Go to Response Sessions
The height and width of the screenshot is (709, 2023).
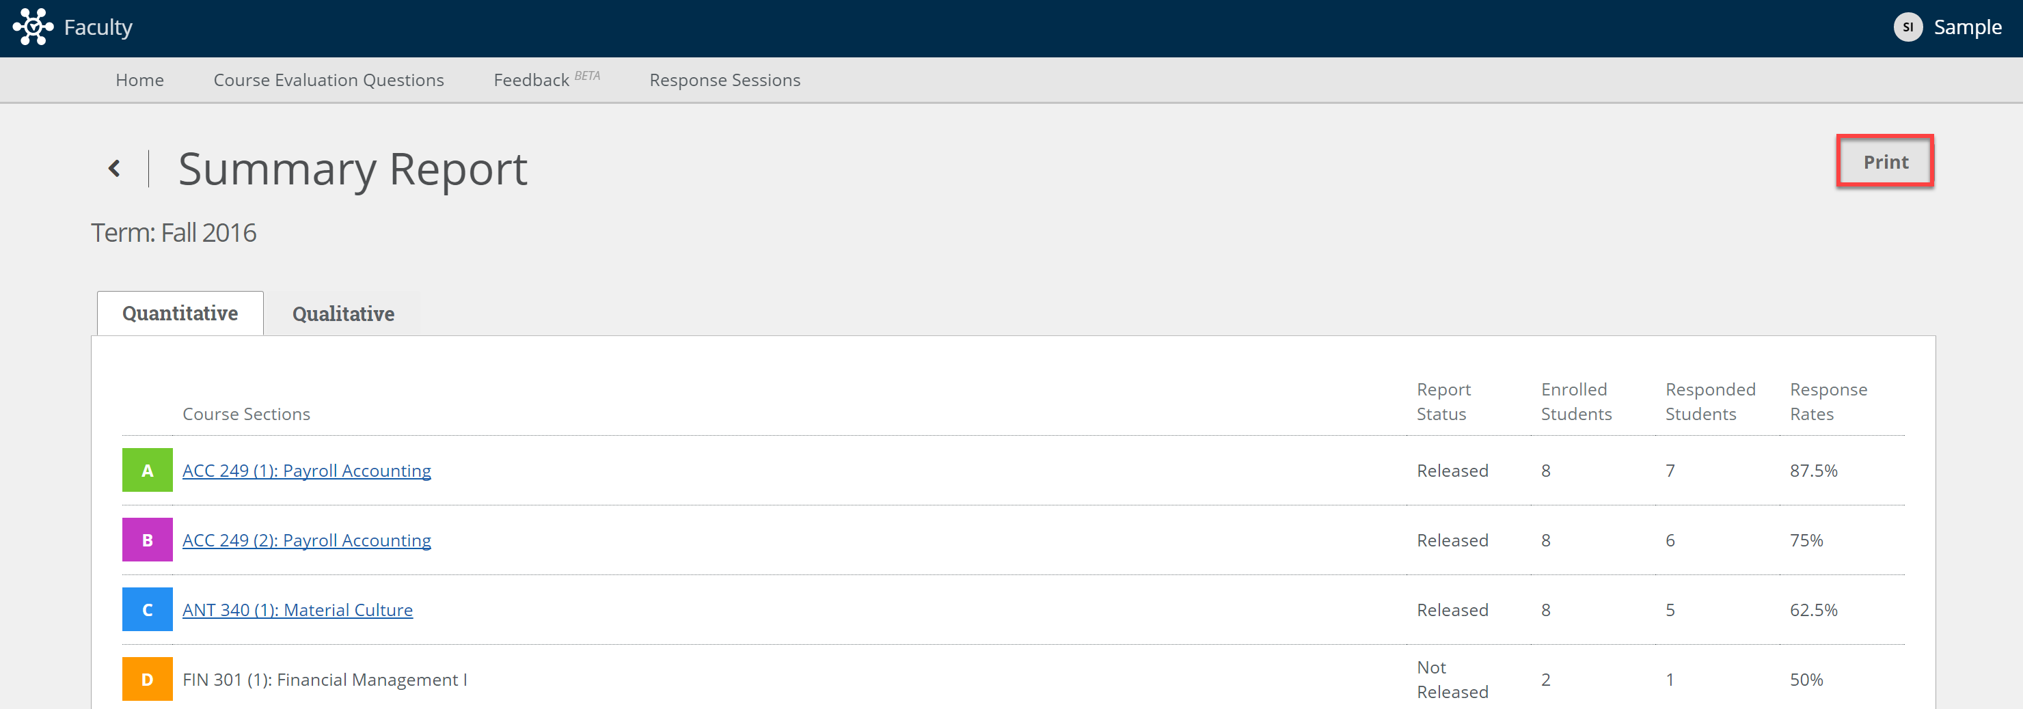725,80
